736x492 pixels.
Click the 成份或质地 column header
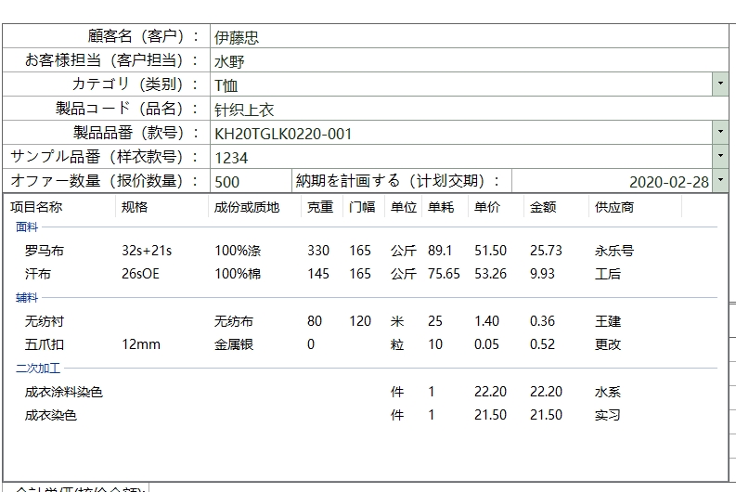pos(255,207)
